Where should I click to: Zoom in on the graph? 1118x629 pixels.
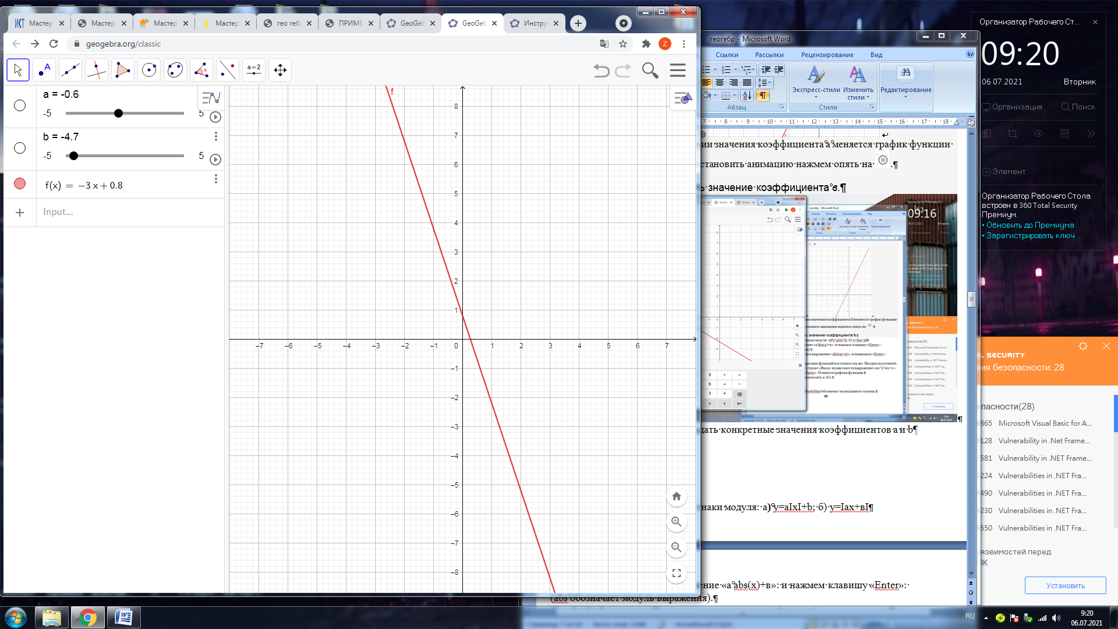tap(676, 522)
